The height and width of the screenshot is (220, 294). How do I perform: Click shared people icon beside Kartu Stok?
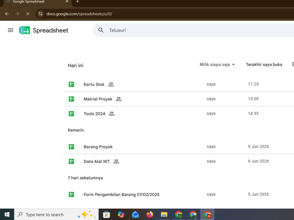tap(111, 84)
